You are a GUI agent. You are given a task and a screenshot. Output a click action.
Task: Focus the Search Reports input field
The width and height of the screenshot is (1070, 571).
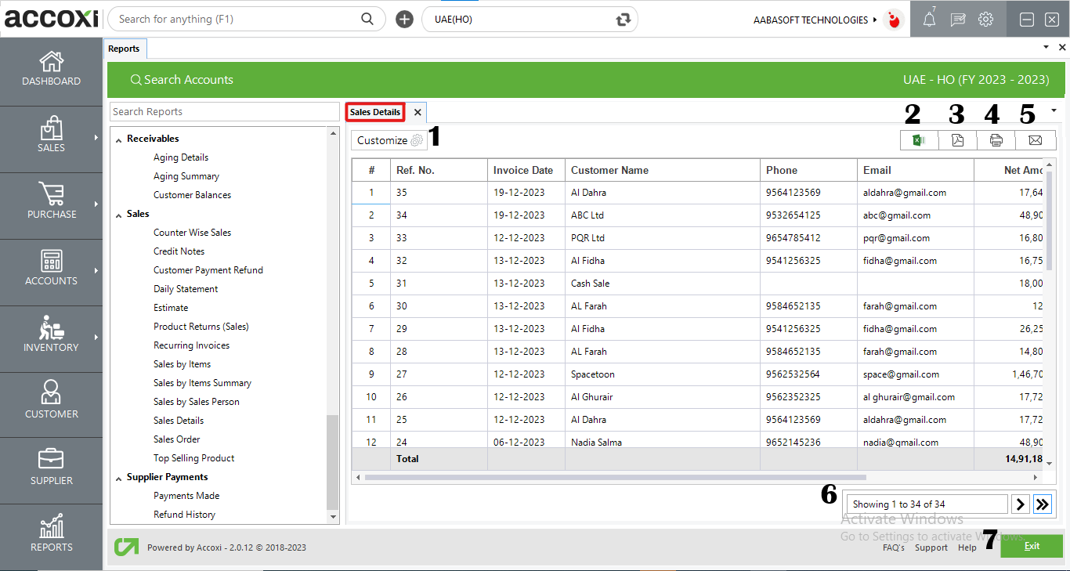pyautogui.click(x=224, y=112)
